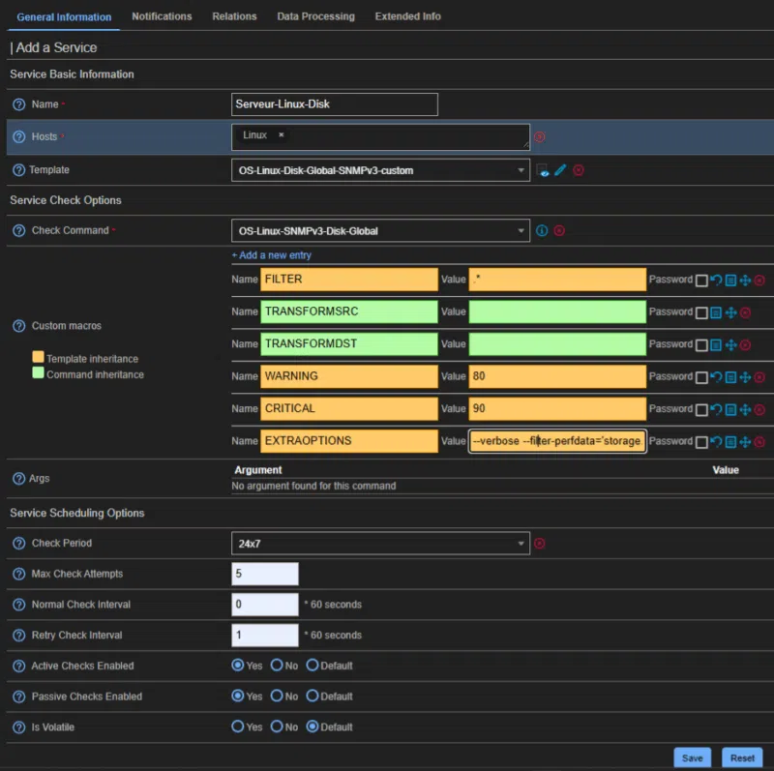Click move handle for WARNING macro
Image resolution: width=774 pixels, height=771 pixels.
pyautogui.click(x=745, y=377)
